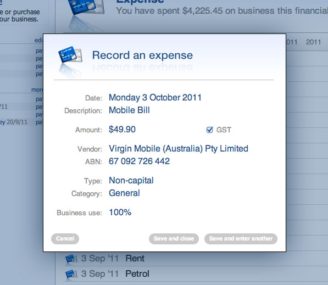The width and height of the screenshot is (328, 285).
Task: Click the credit card icon next to Petrol
Action: point(71,274)
